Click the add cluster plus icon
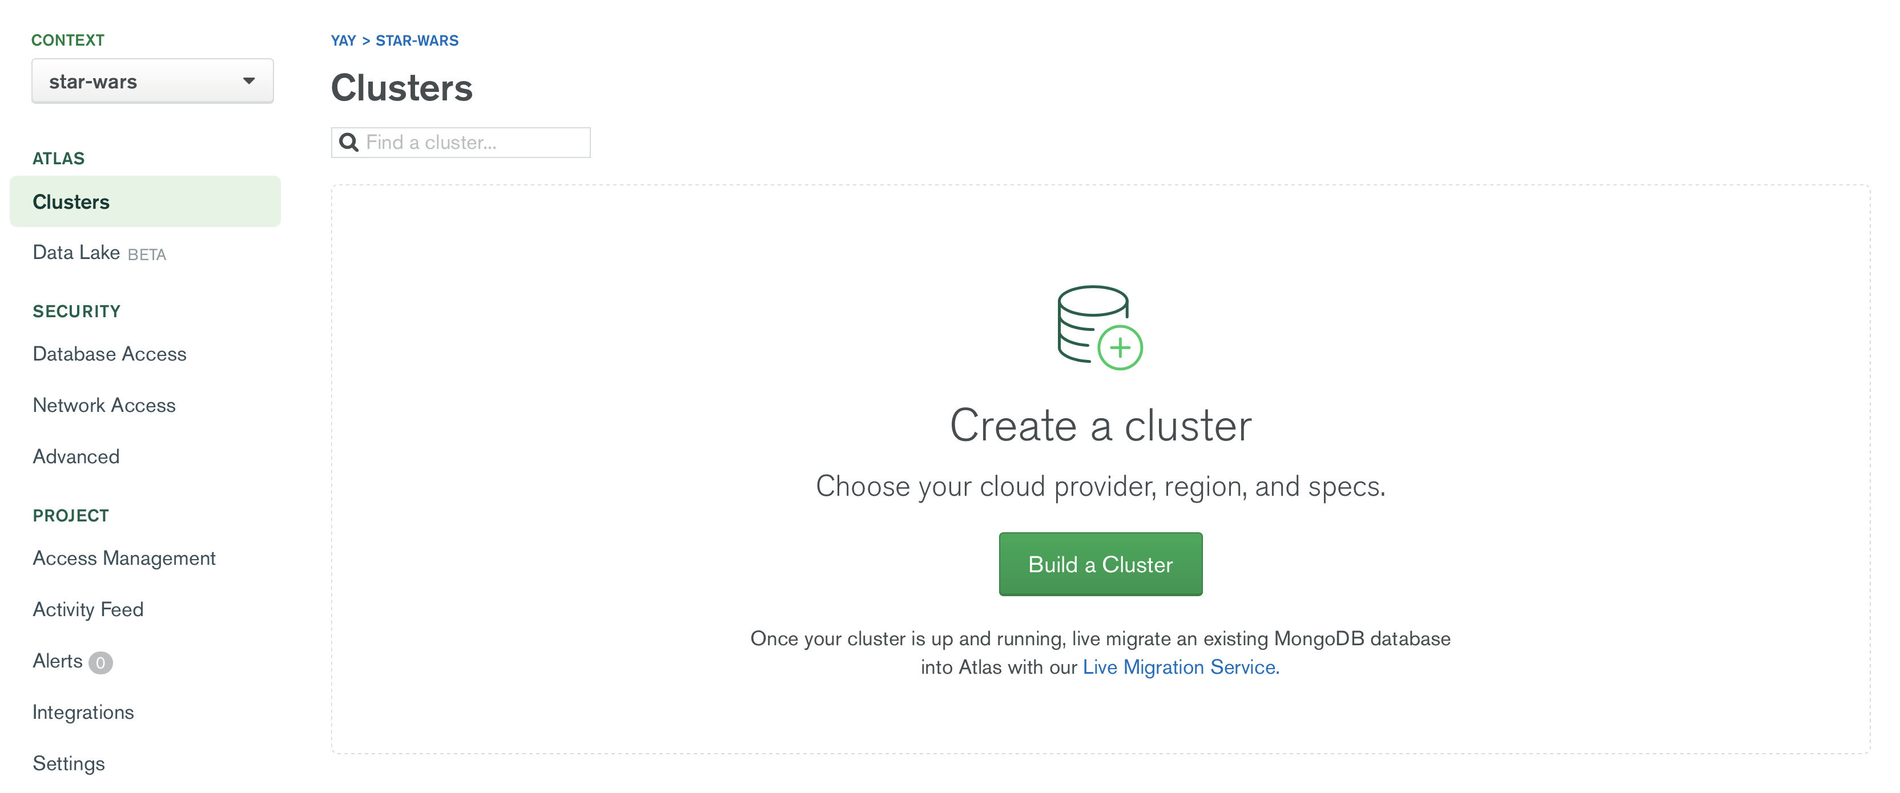Viewport: 1900px width, 793px height. (1121, 347)
